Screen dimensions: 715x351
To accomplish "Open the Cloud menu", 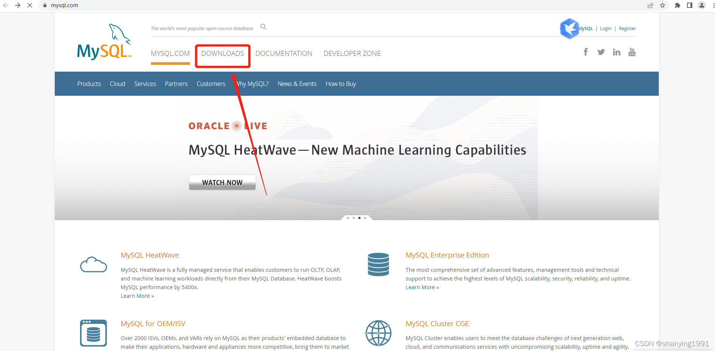I will [117, 84].
